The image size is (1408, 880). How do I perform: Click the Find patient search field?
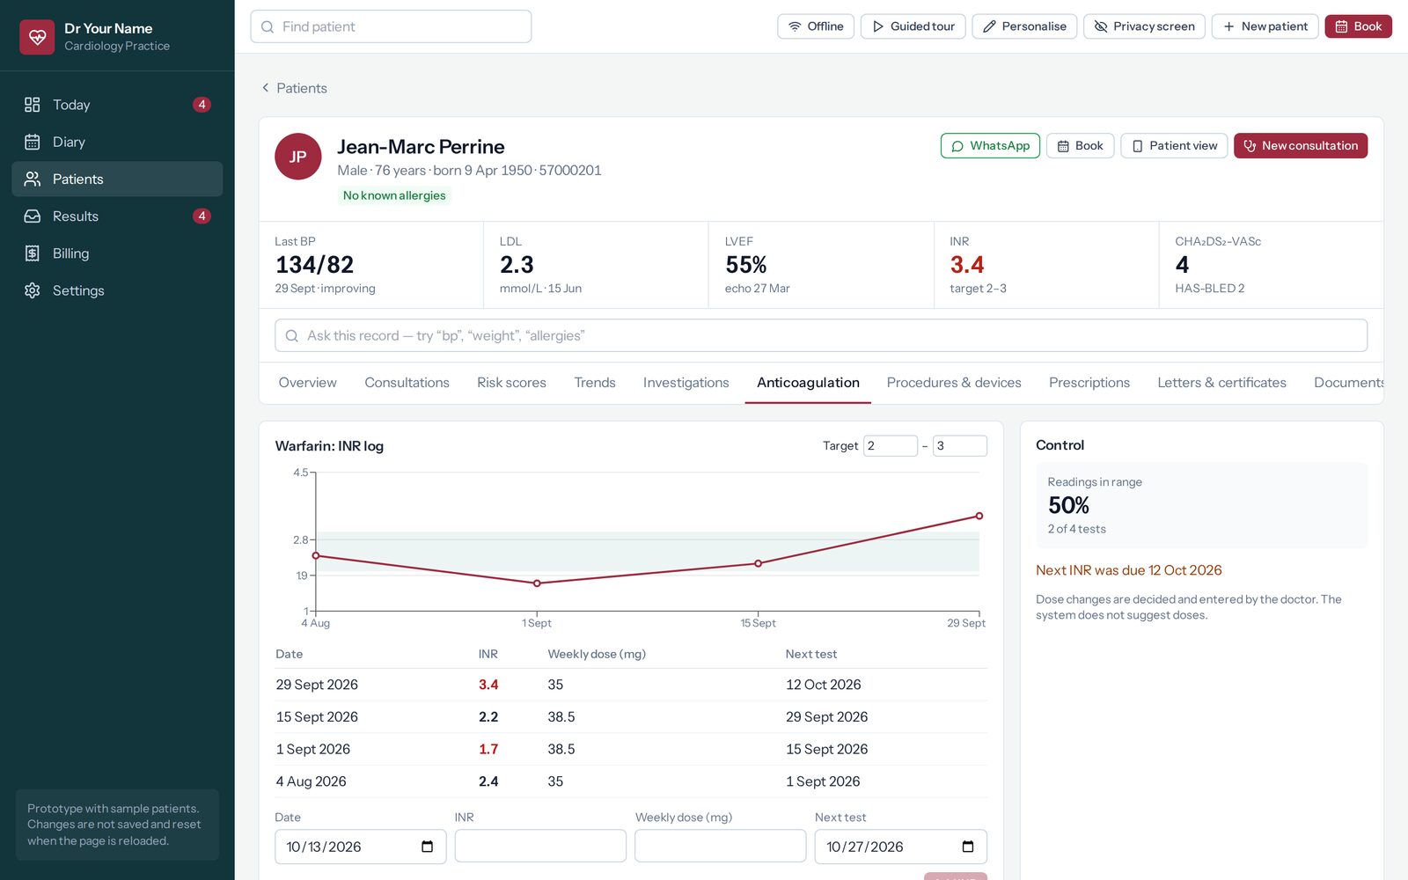click(x=391, y=26)
